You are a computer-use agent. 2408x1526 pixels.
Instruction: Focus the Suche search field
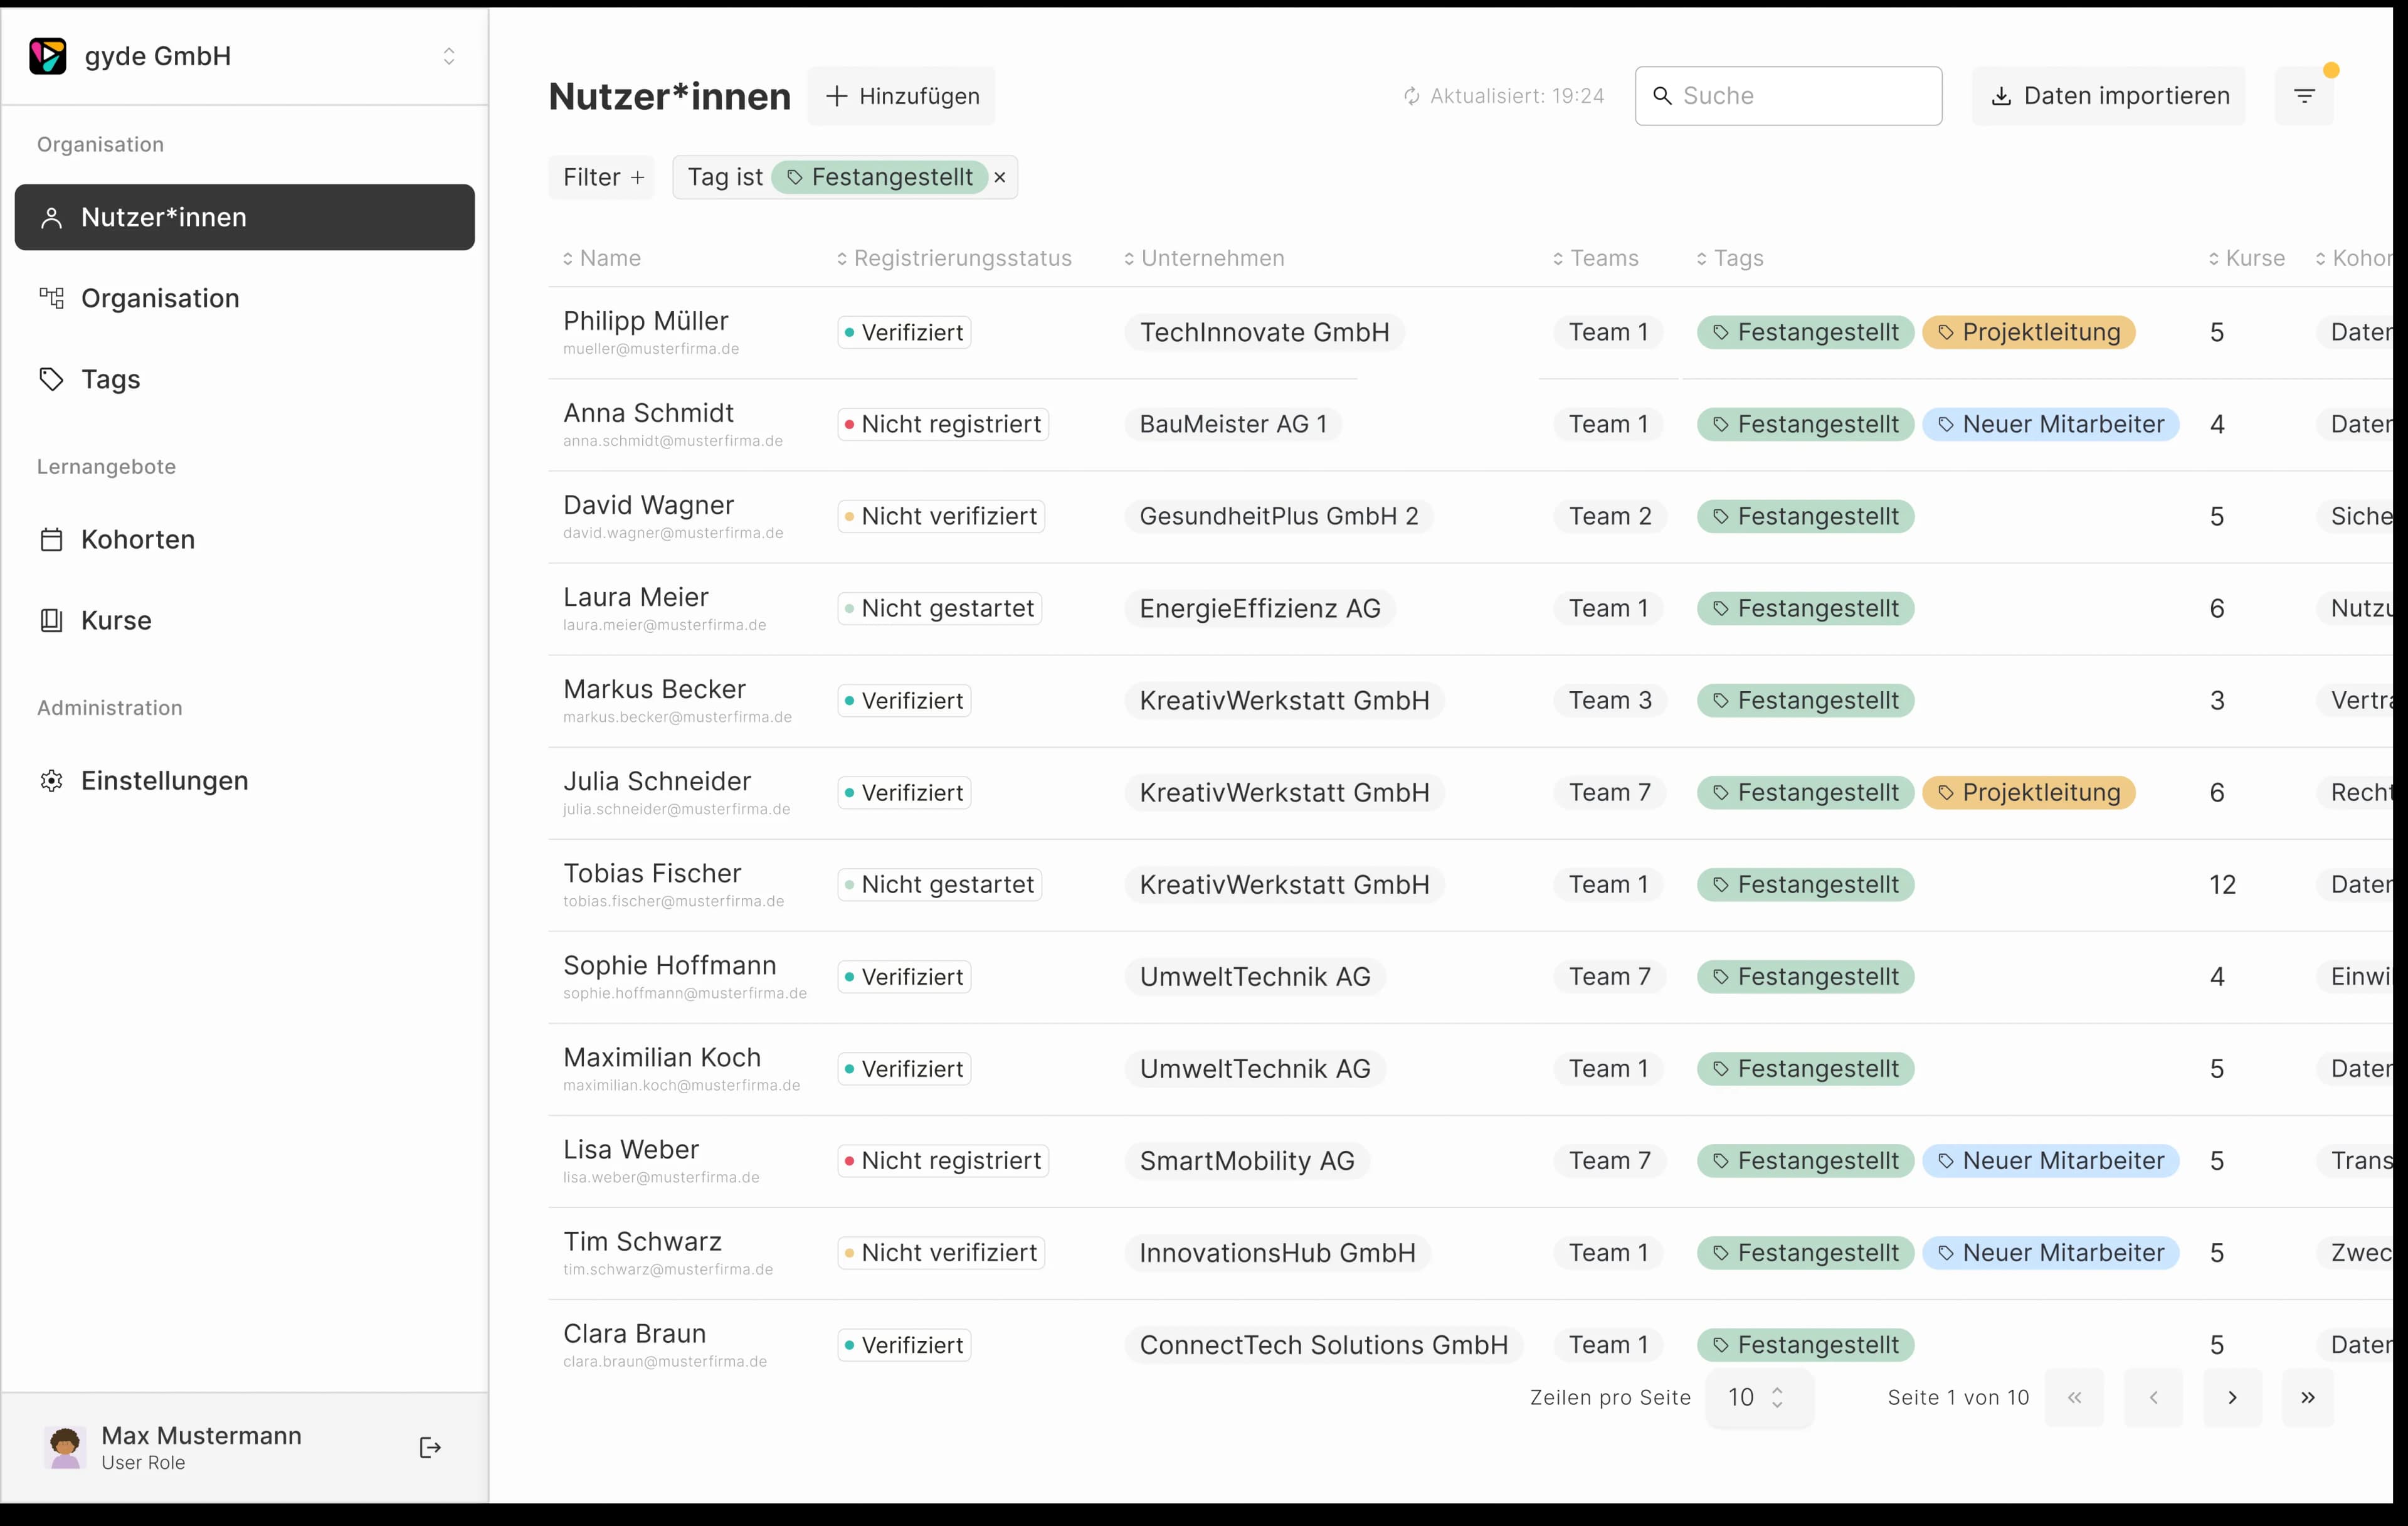click(1788, 96)
